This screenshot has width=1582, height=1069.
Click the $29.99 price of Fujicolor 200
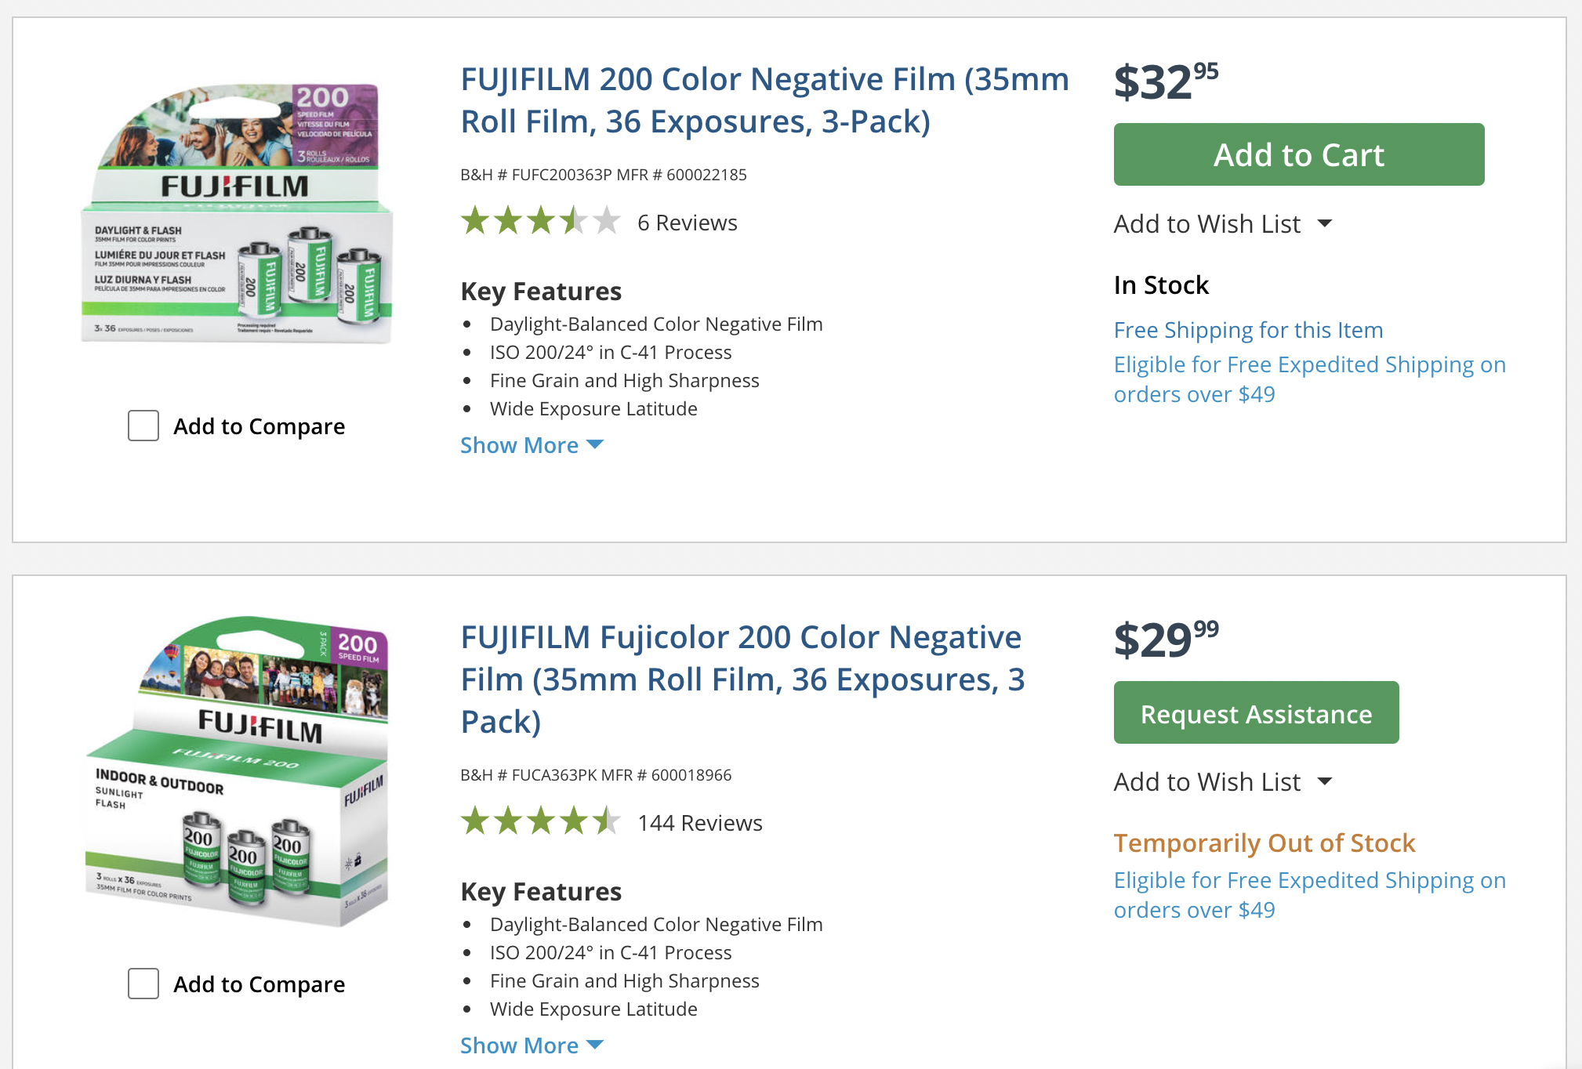click(x=1166, y=640)
